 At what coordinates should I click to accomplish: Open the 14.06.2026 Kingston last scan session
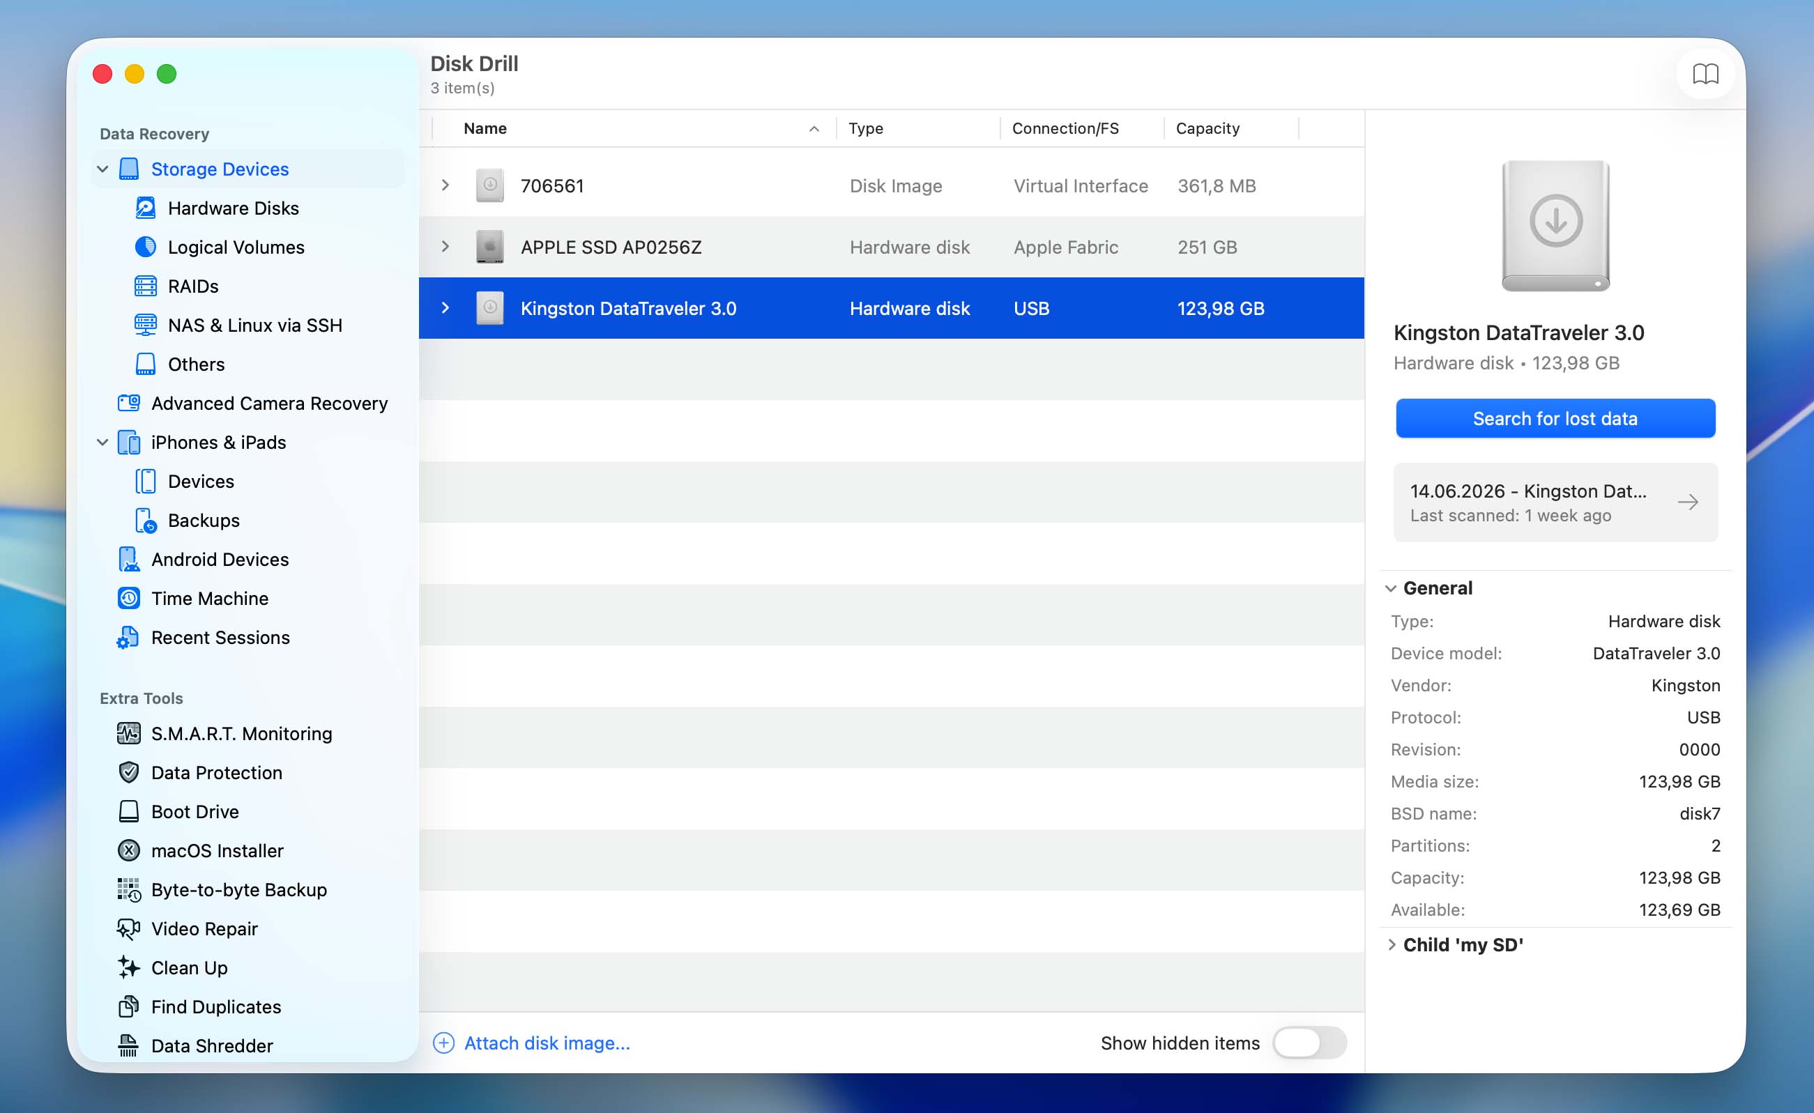click(1555, 502)
